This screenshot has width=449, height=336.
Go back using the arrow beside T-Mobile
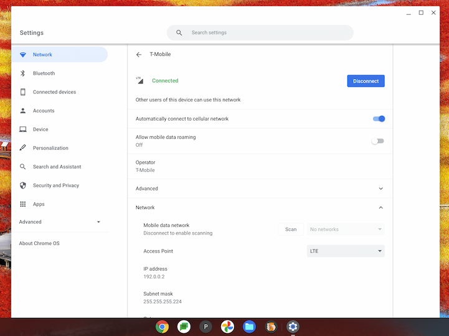(139, 54)
